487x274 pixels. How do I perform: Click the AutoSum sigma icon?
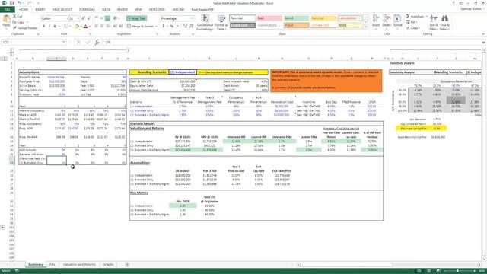coord(408,16)
